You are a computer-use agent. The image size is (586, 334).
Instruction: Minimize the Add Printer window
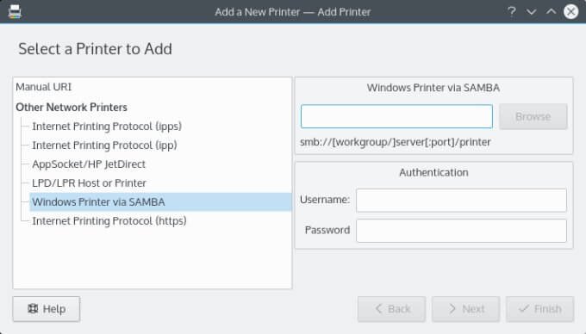point(531,11)
